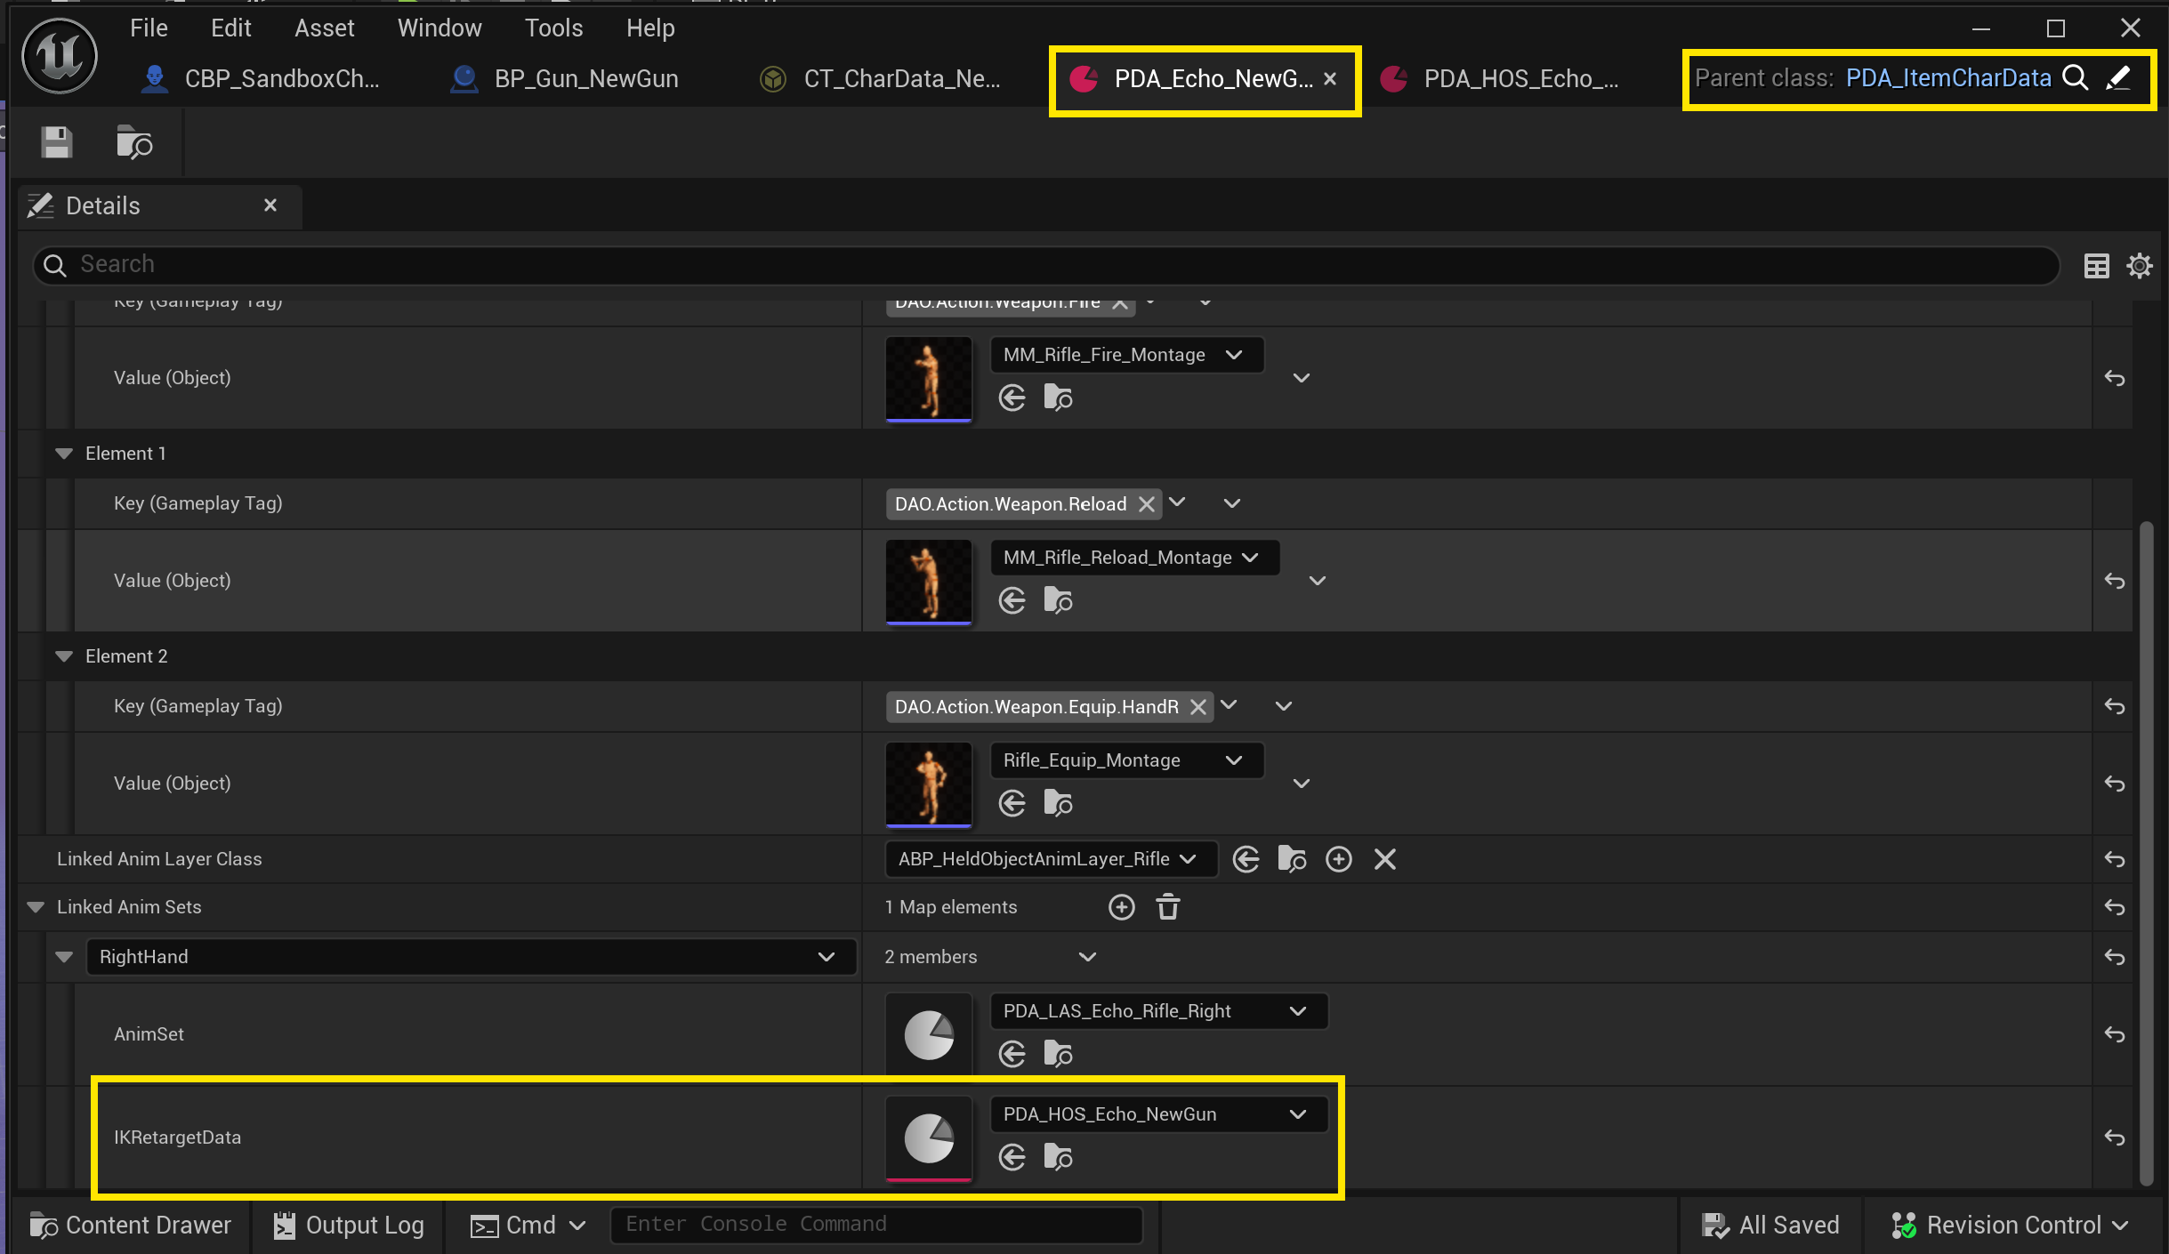Reset IKRetargetData to default value
The image size is (2169, 1254).
click(2114, 1137)
